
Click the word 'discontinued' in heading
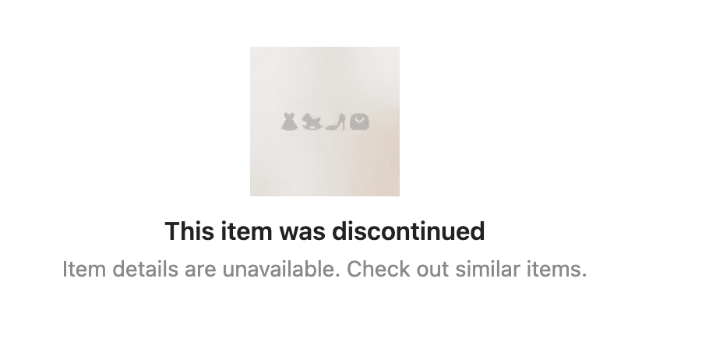[408, 231]
